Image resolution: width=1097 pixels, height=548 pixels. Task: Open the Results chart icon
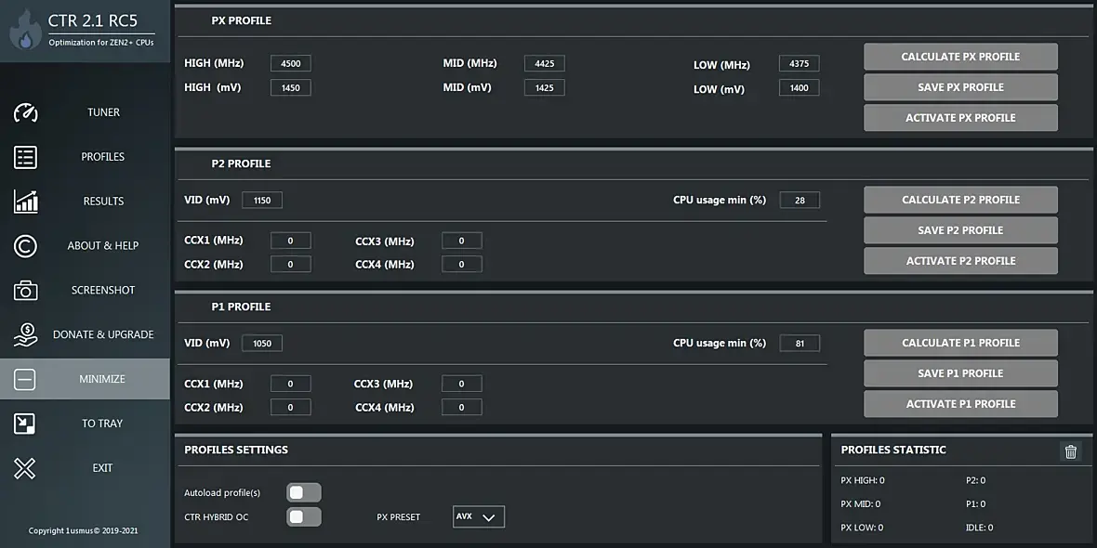(x=26, y=202)
